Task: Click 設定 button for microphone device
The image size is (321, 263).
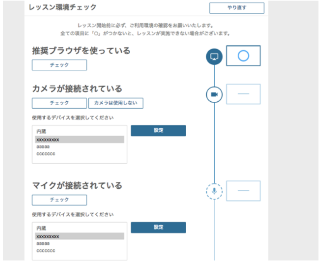Action: (x=158, y=227)
